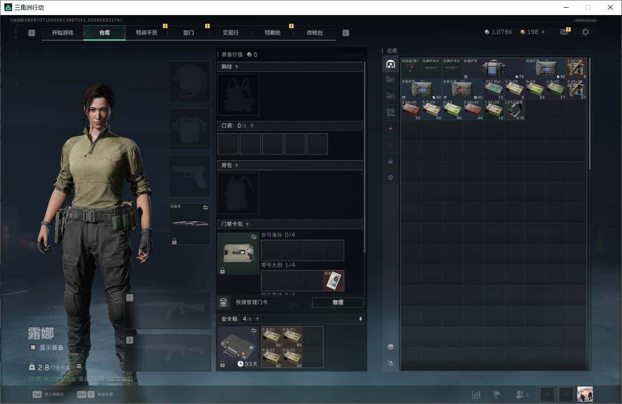622x404 pixels.
Task: Select primary weapon slot 1
Action: 167,311
